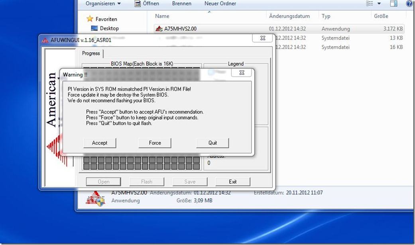The height and width of the screenshot is (245, 415).
Task: Close the Warning dialog with its X
Action: pos(242,73)
